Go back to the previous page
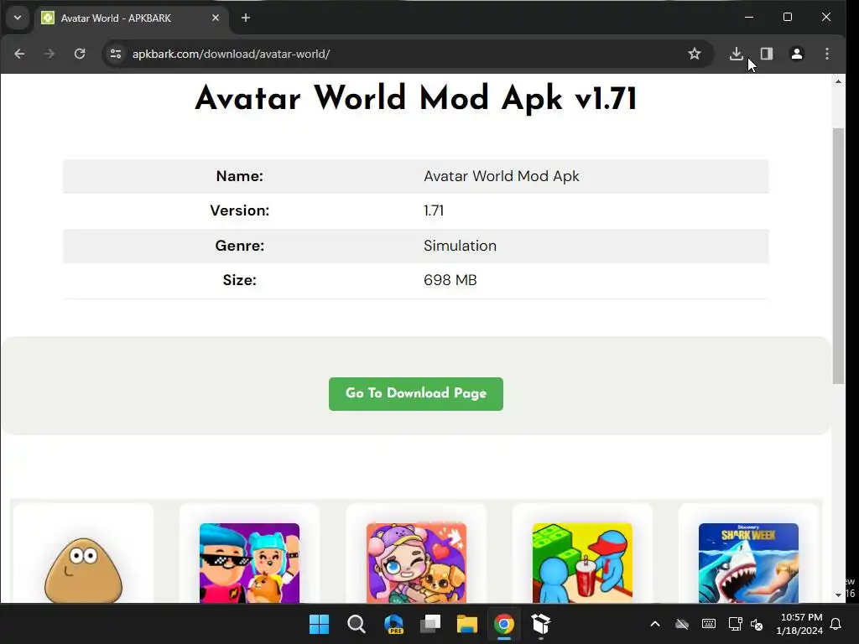 tap(20, 54)
